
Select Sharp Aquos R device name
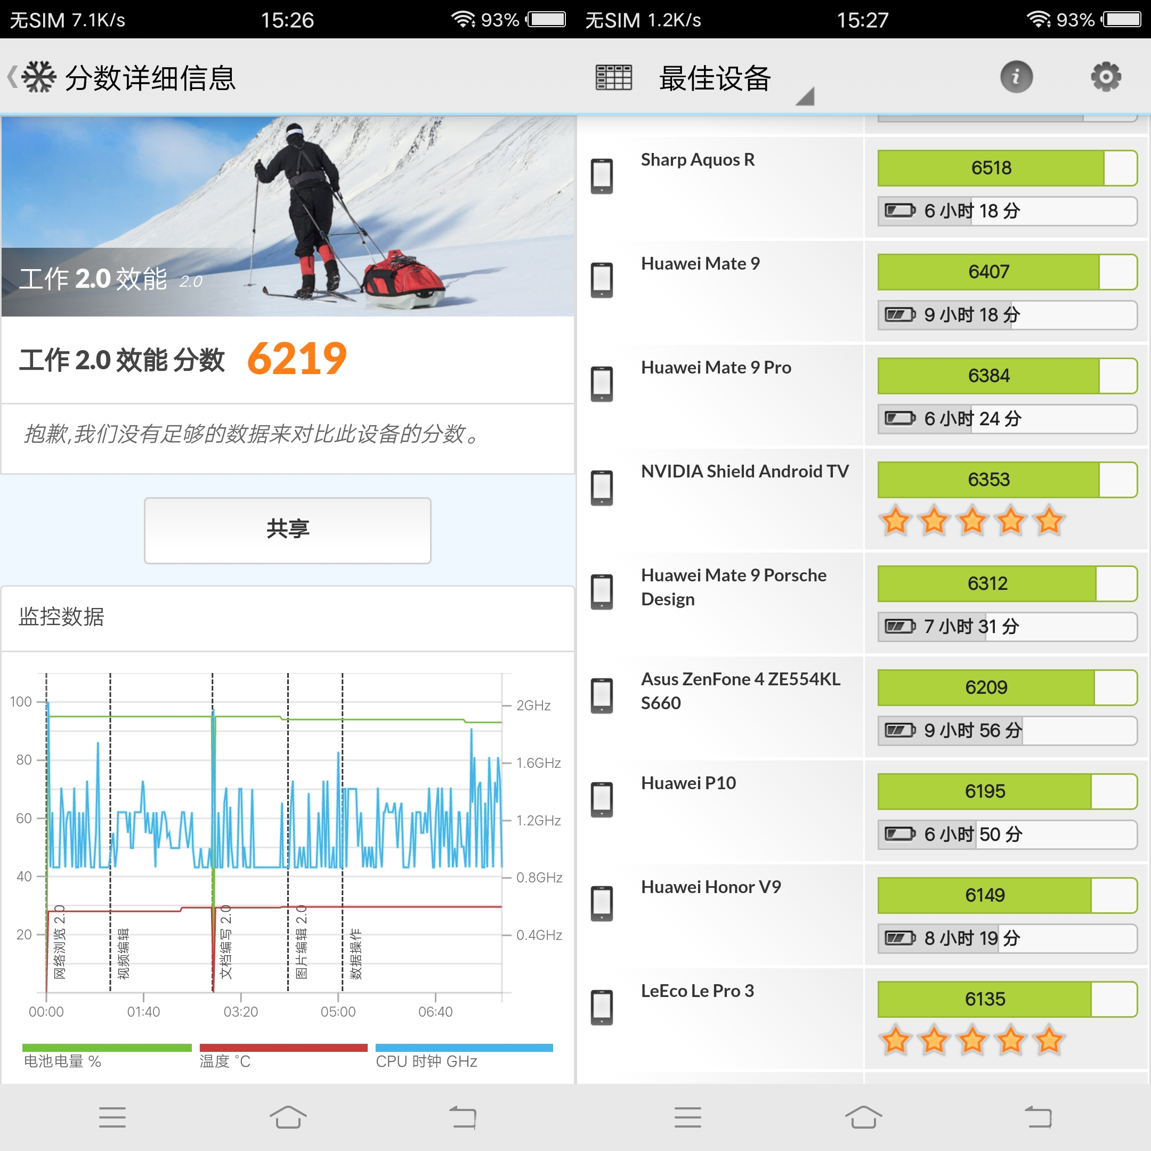[x=698, y=160]
